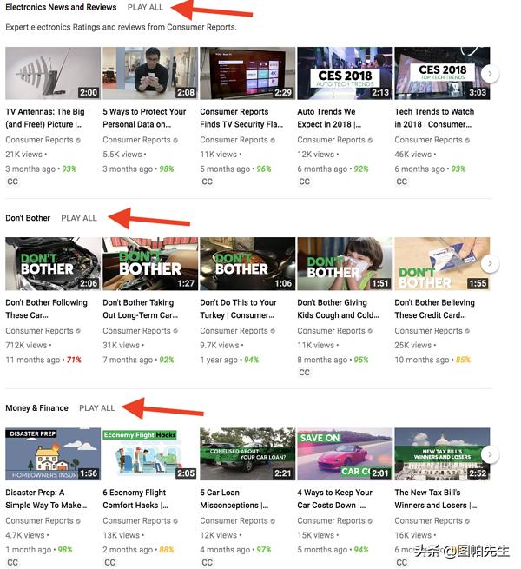The height and width of the screenshot is (569, 521).
Task: Open TV Antennas video thumbnail
Action: (x=53, y=73)
